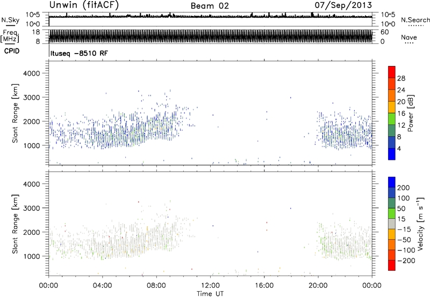Click the light green 15-50 Velocity segment
This screenshot has width=430, height=297.
click(392, 213)
